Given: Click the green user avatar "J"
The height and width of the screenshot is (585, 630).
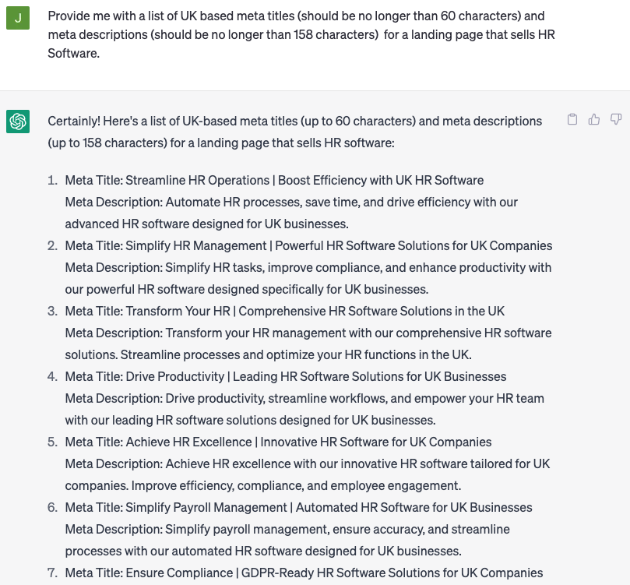Looking at the screenshot, I should [18, 17].
